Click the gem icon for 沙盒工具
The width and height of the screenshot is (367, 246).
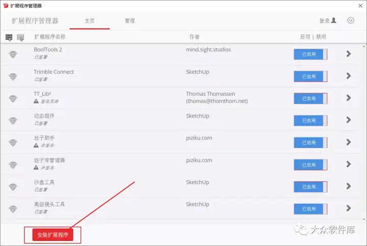[13, 187]
